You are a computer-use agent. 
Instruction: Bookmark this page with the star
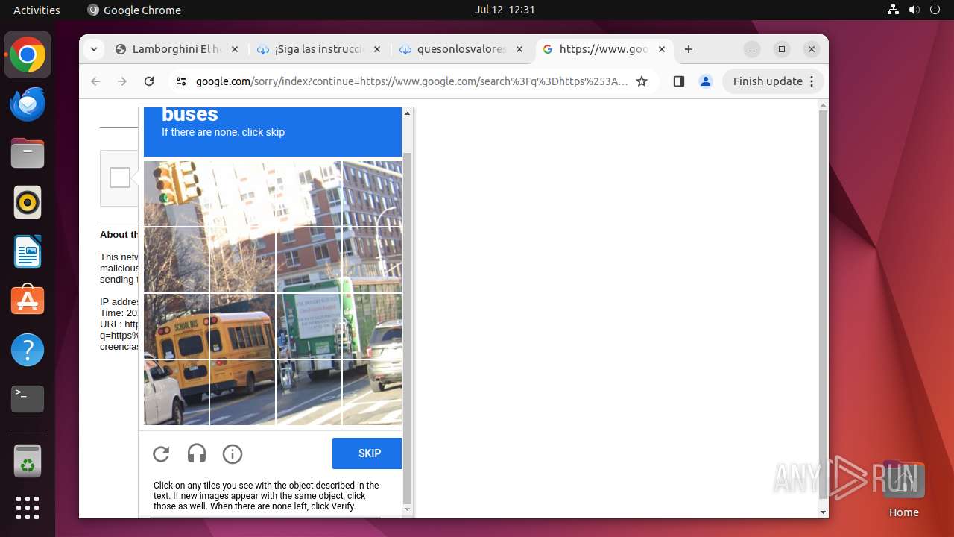[642, 81]
